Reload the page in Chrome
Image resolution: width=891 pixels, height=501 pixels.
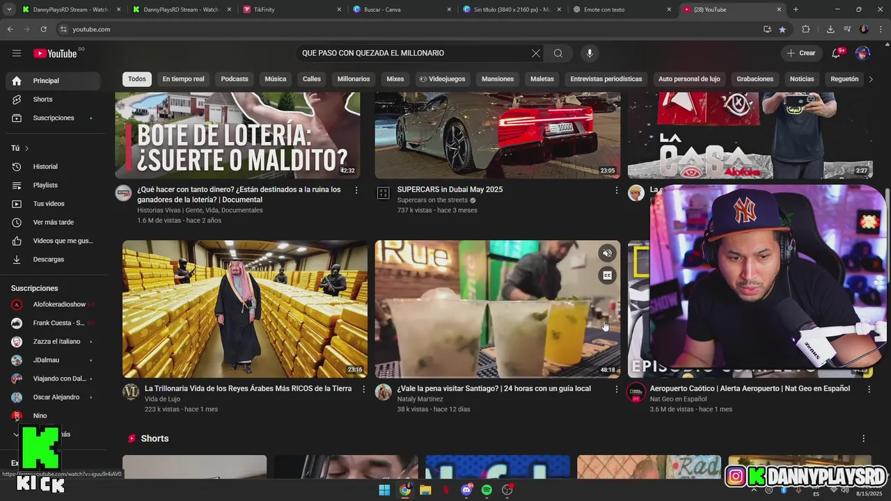pyautogui.click(x=43, y=29)
